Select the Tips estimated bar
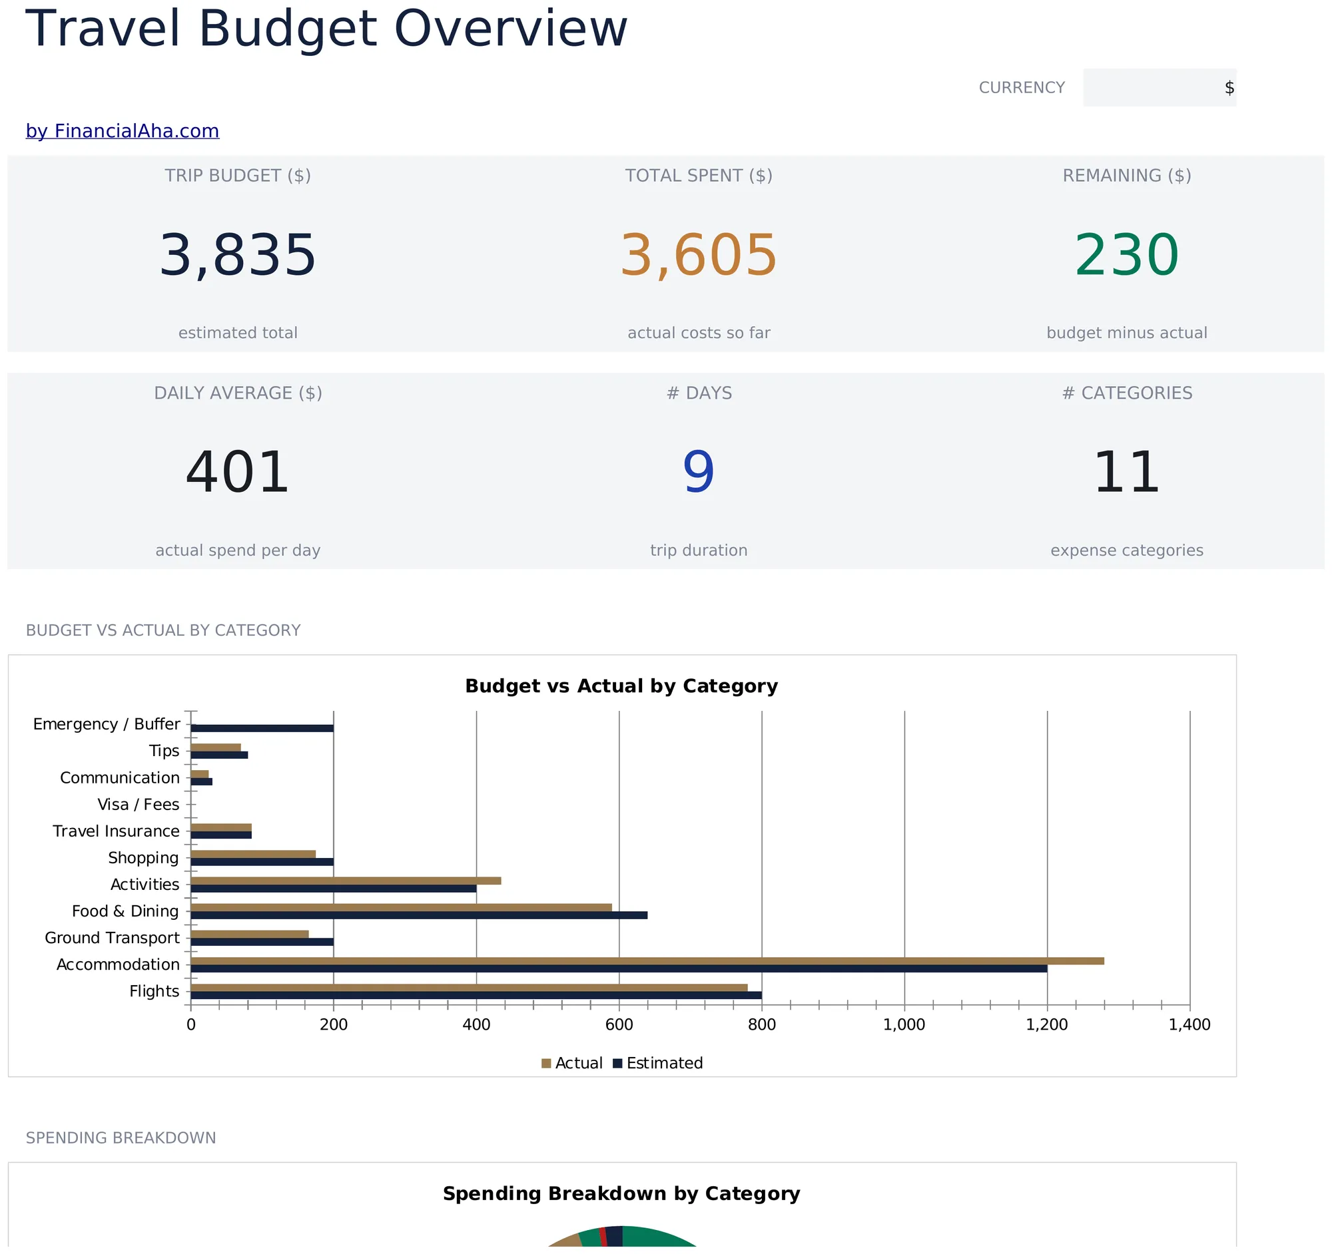Image resolution: width=1332 pixels, height=1254 pixels. pyautogui.click(x=219, y=756)
